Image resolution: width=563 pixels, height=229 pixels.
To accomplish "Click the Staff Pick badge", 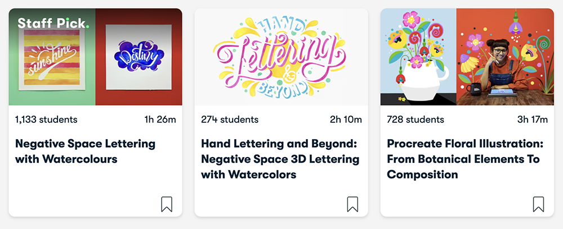I will (53, 24).
